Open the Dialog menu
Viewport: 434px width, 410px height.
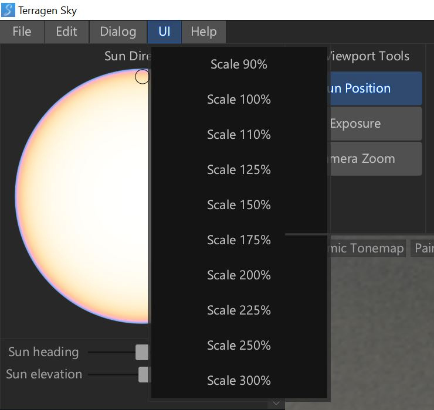tap(118, 32)
